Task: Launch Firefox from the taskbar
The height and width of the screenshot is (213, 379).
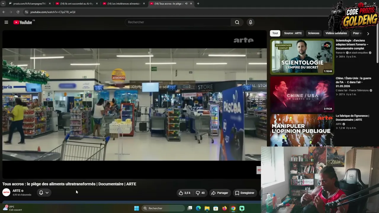Action: point(224,208)
